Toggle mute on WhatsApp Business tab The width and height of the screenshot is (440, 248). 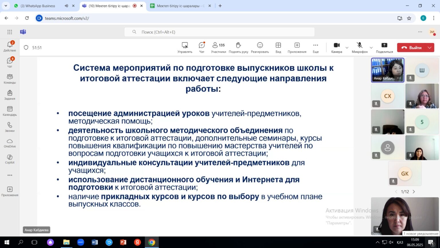pos(66,6)
